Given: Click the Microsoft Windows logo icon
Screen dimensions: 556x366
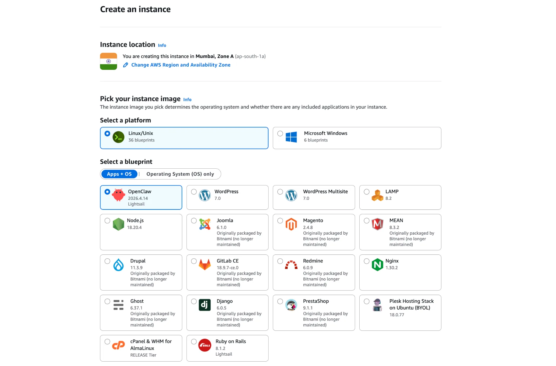Looking at the screenshot, I should tap(291, 137).
